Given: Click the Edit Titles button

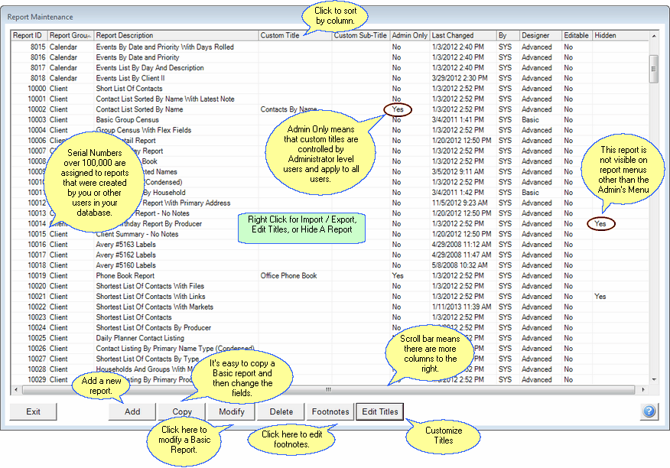Looking at the screenshot, I should (379, 411).
